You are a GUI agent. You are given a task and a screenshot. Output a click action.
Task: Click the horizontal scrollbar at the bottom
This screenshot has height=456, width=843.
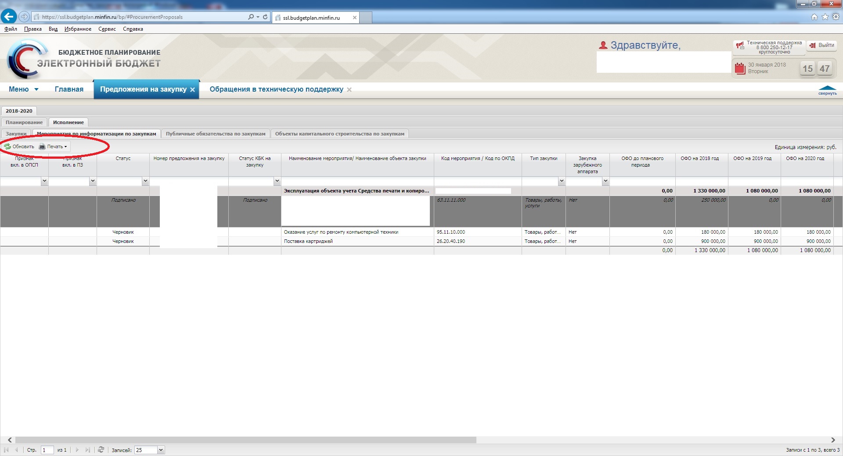click(x=246, y=440)
